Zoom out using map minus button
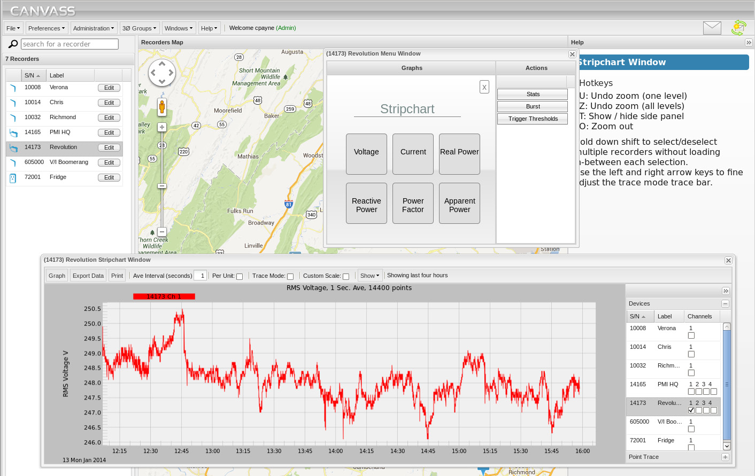This screenshot has height=476, width=755. point(162,232)
